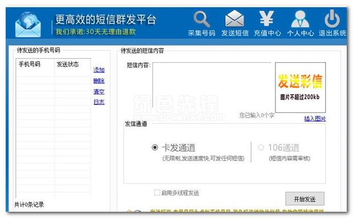Click the 更高效的短信群发平台 title
Screen dimensions: 353x218
point(106,19)
